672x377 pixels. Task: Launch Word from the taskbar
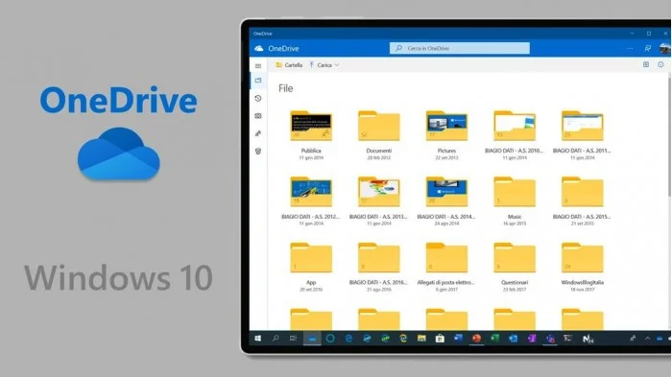tap(458, 339)
